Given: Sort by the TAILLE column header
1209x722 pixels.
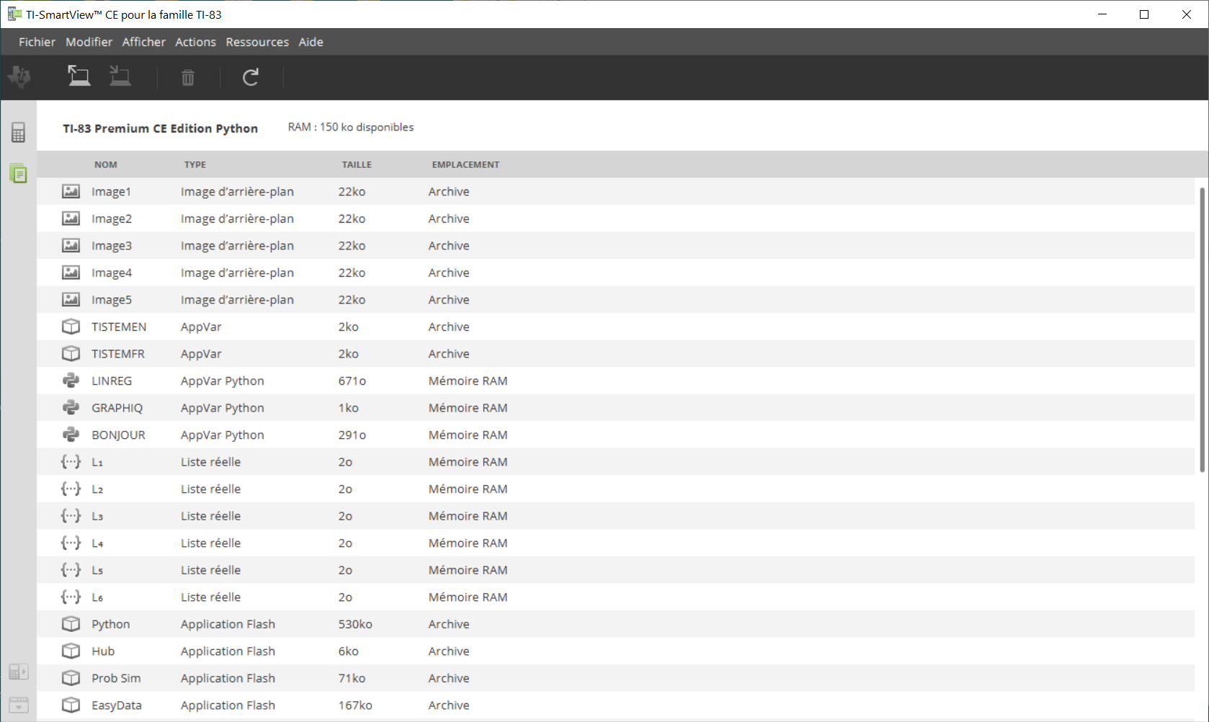Looking at the screenshot, I should (x=357, y=164).
